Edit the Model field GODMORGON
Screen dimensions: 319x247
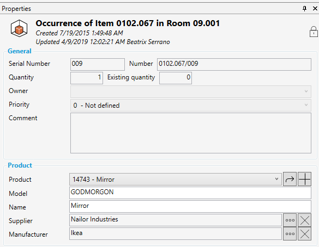coord(190,193)
